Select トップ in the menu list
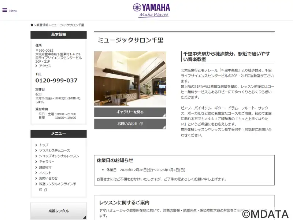293x220 pixels. pyautogui.click(x=44, y=145)
